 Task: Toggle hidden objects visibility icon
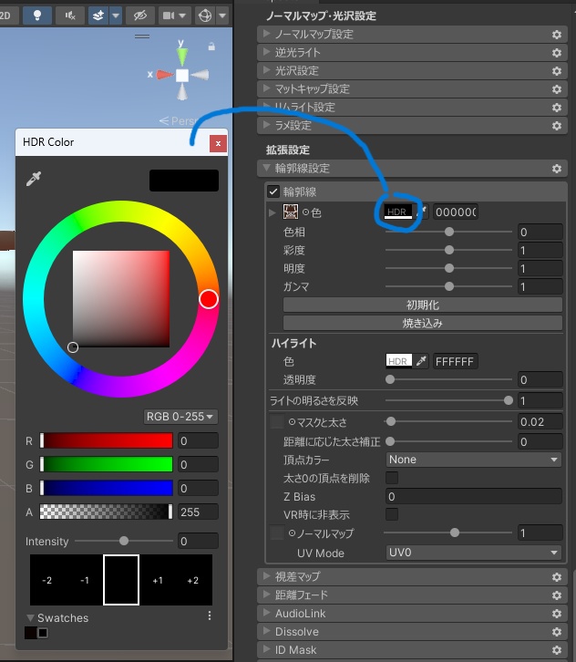[140, 16]
